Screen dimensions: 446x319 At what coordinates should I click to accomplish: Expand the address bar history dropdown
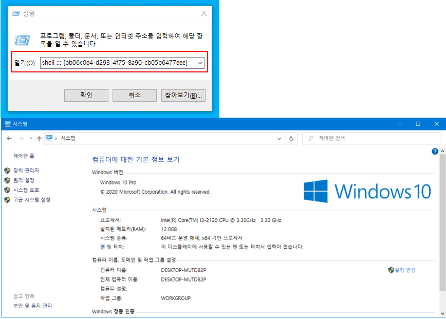click(x=279, y=139)
